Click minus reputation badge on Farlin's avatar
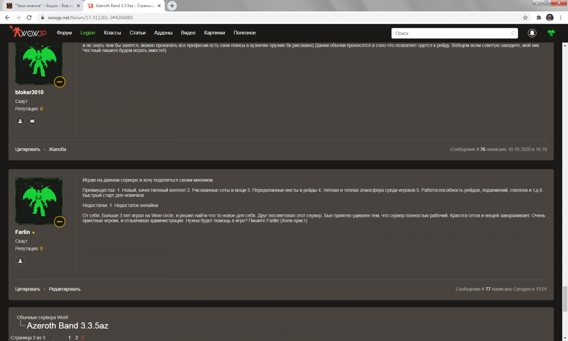568x341 pixels. [60, 222]
